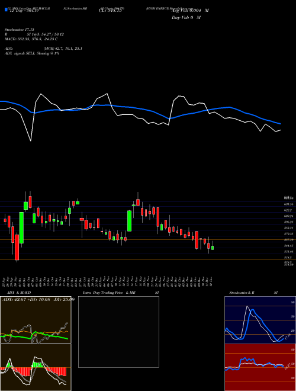The height and width of the screenshot is (391, 296).
Task: Click the right end of blue SMA line
Action: coord(281,124)
